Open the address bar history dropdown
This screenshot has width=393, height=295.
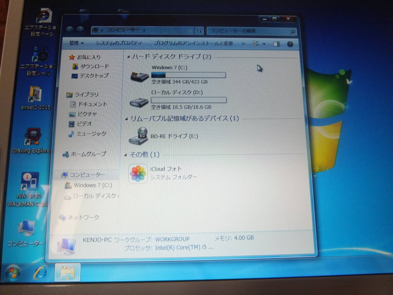191,31
